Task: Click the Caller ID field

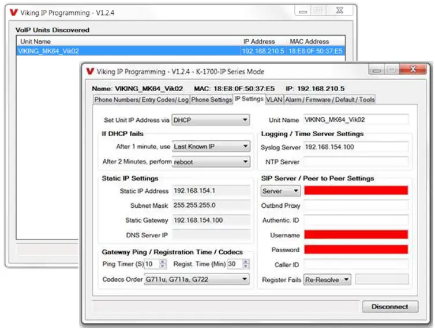Action: [356, 264]
